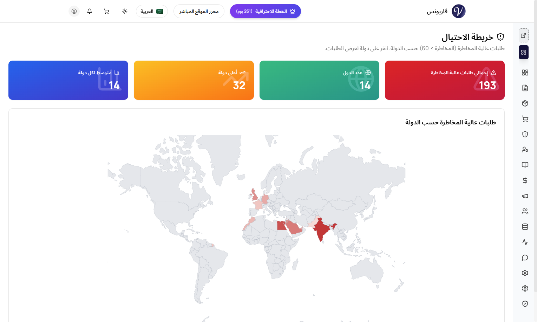The height and width of the screenshot is (322, 537).
Task: Open the database icon in sidebar
Action: click(525, 227)
